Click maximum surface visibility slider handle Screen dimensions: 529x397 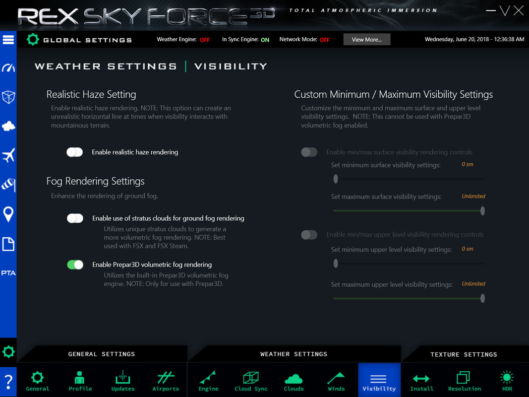pyautogui.click(x=483, y=211)
